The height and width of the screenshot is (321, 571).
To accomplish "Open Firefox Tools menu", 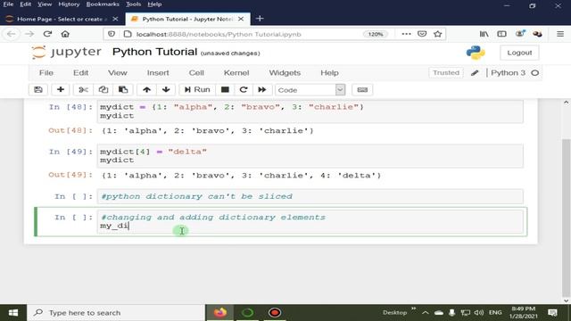I will [x=133, y=4].
